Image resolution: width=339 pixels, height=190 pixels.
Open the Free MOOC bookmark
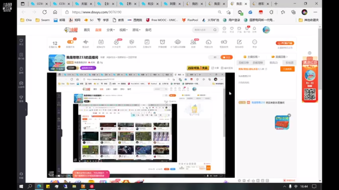(162, 20)
